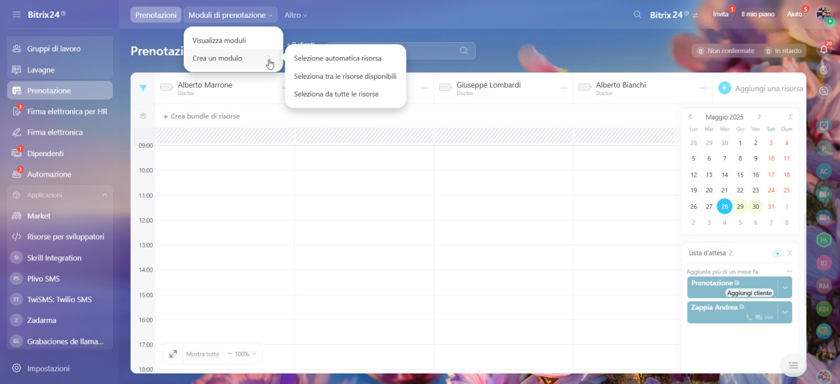
Task: Click the Invita button
Action: [721, 14]
